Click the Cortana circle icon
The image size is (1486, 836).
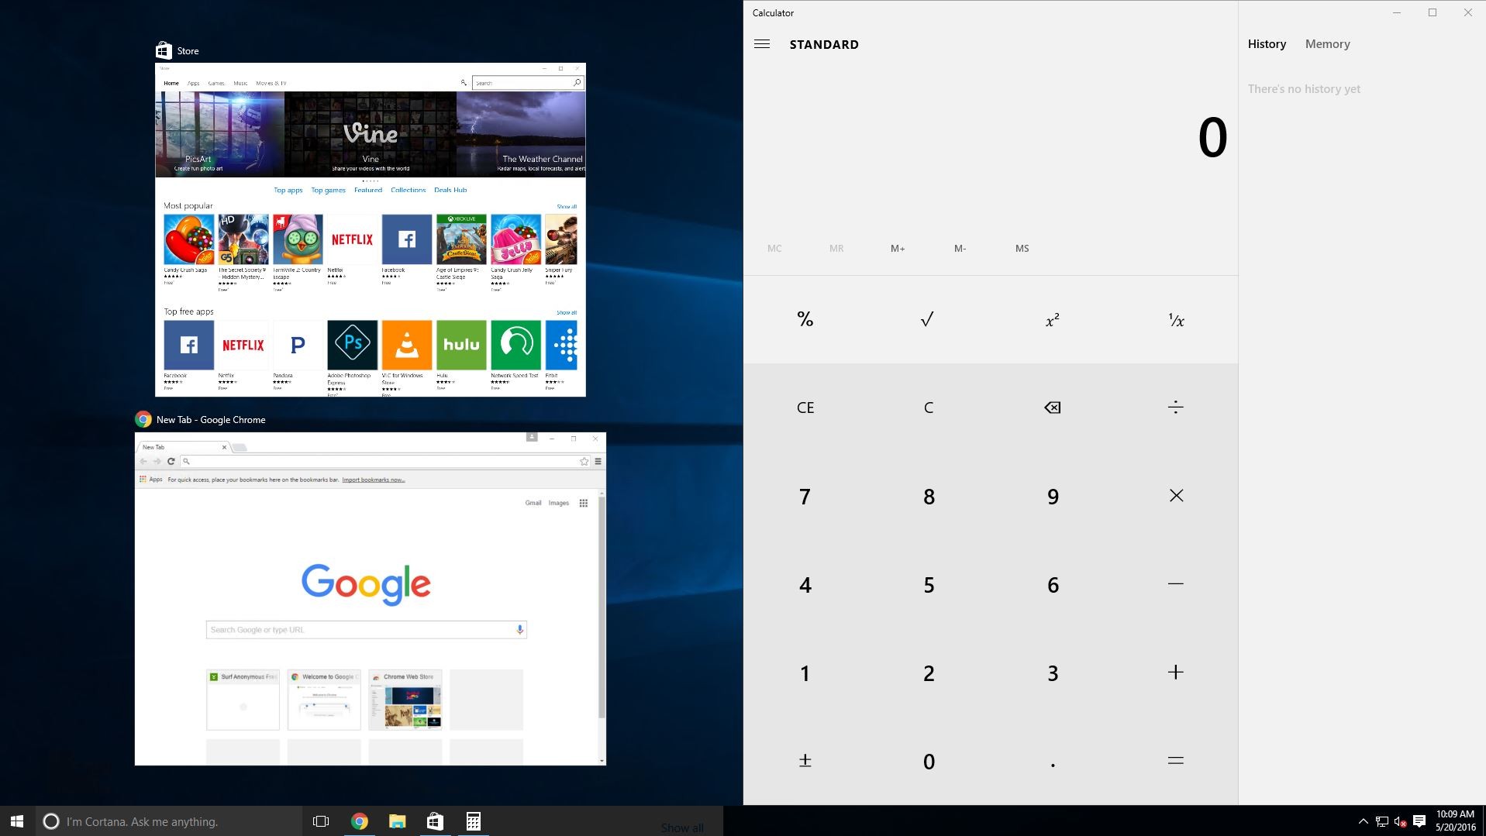click(51, 821)
